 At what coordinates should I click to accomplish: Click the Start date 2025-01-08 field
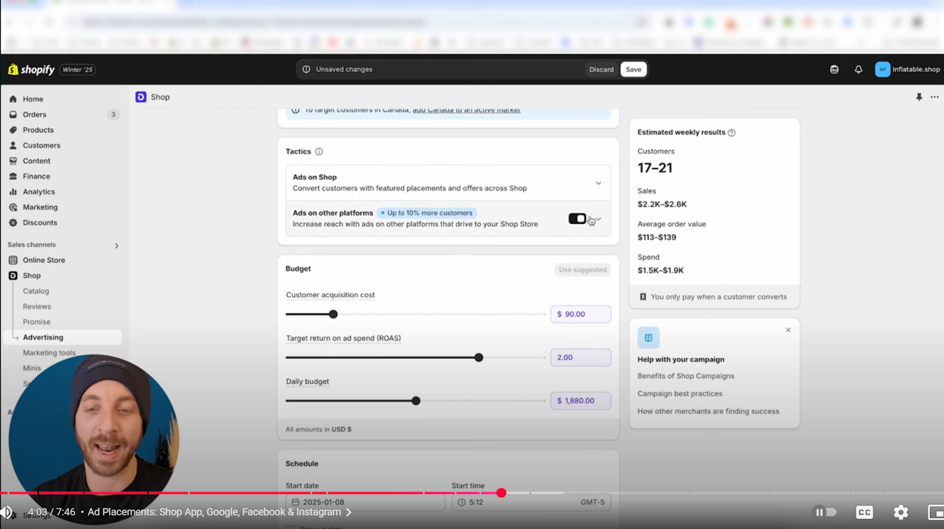(x=365, y=502)
